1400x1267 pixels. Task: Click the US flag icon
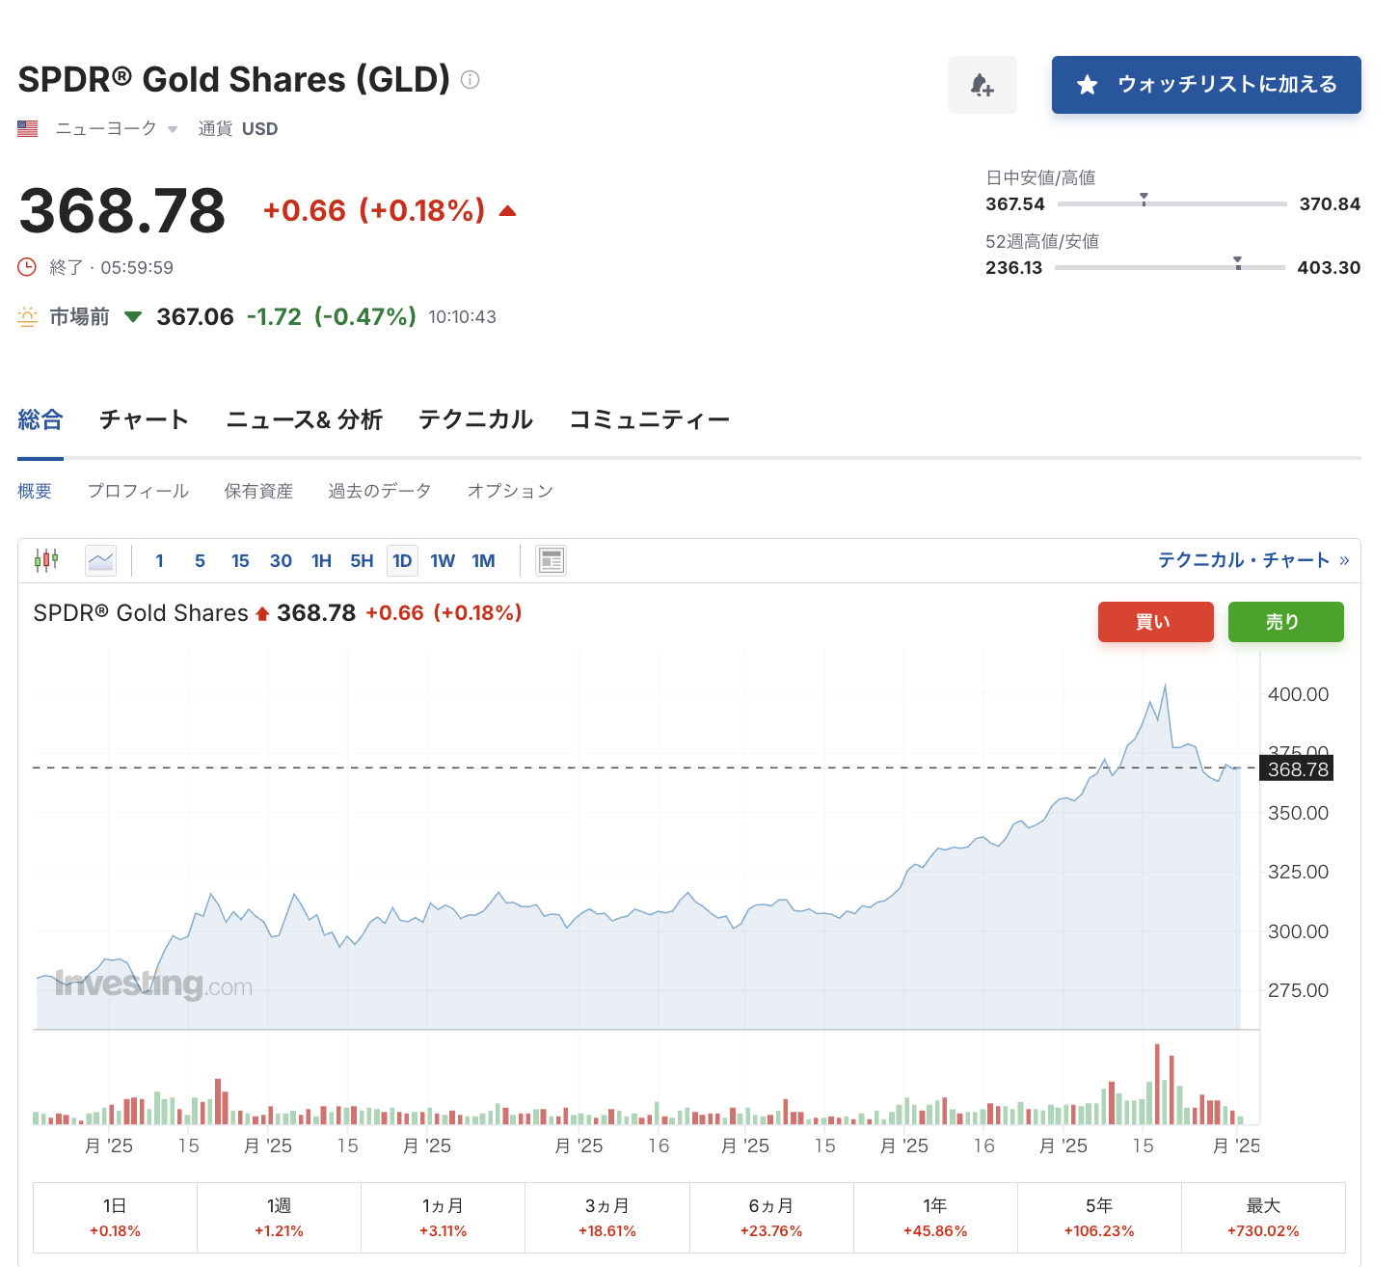(28, 128)
